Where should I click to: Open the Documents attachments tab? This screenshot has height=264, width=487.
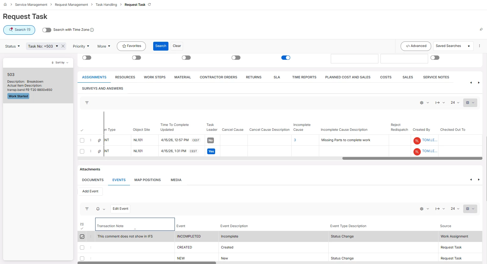(93, 180)
